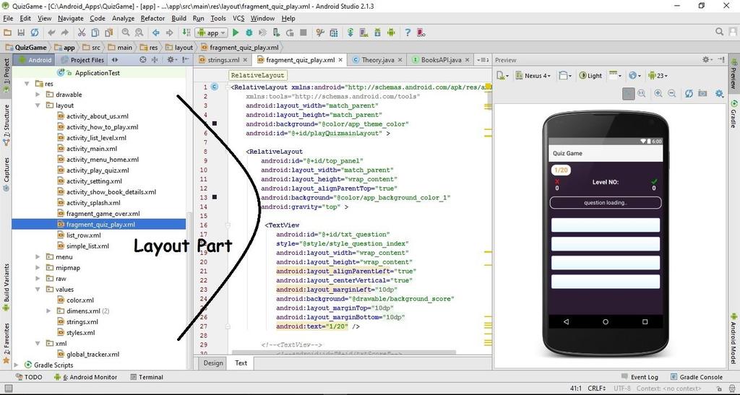Click the Cut scissors icon
This screenshot has width=740, height=395.
(x=81, y=32)
